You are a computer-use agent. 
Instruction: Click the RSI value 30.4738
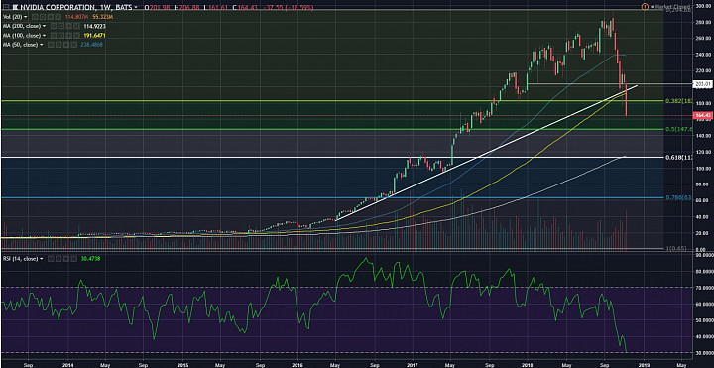pos(91,258)
